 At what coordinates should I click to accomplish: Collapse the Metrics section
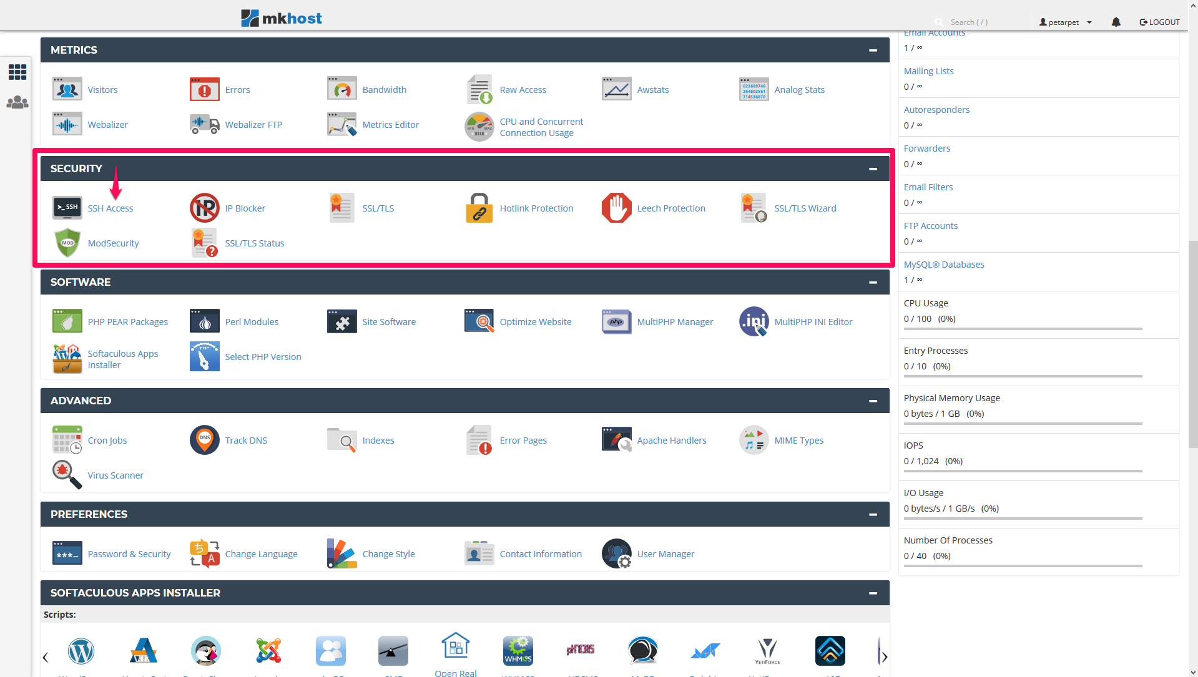click(873, 50)
